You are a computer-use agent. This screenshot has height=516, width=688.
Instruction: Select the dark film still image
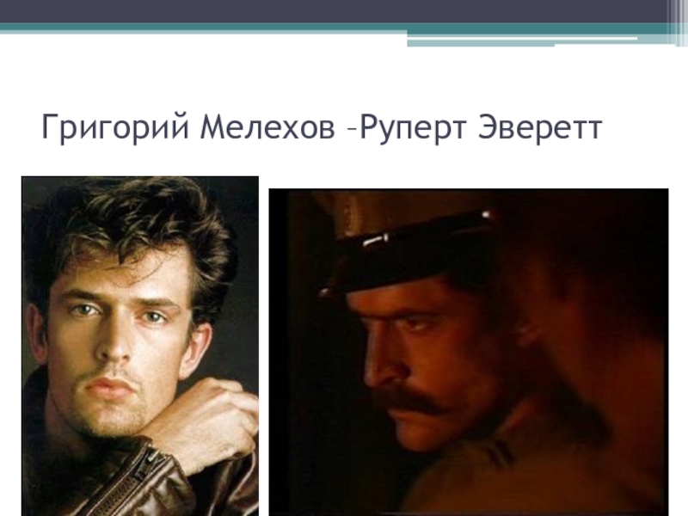[x=469, y=352]
